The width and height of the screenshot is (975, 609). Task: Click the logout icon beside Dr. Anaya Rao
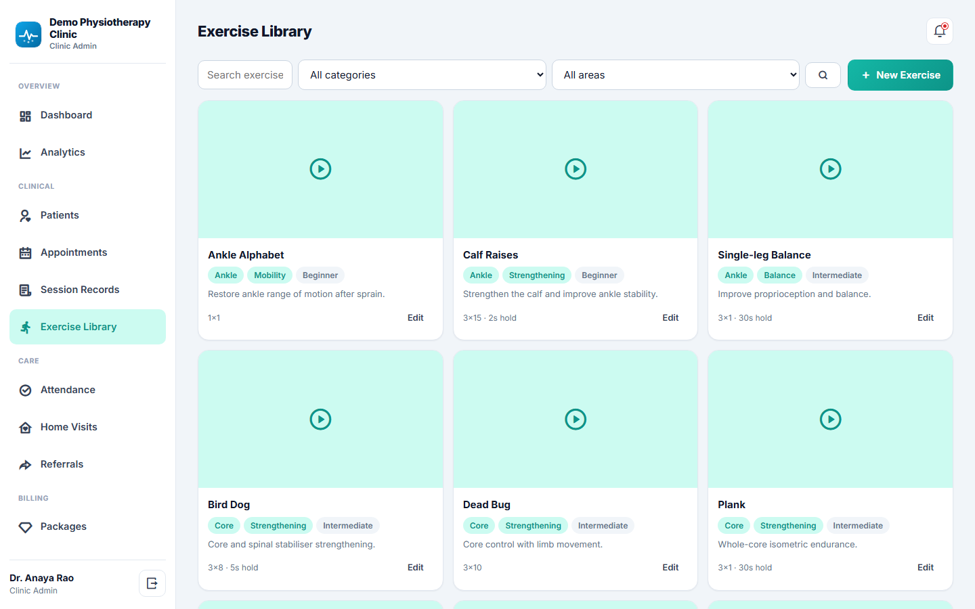tap(152, 583)
